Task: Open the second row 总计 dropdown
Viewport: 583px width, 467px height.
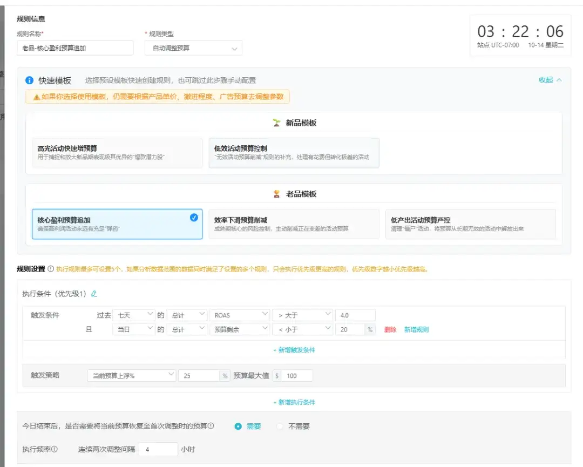Action: (x=187, y=329)
